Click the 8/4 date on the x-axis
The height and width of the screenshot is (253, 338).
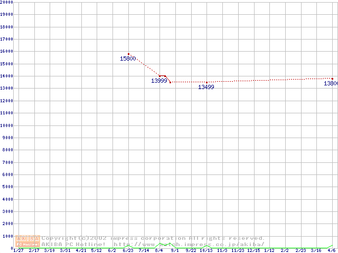click(x=159, y=250)
